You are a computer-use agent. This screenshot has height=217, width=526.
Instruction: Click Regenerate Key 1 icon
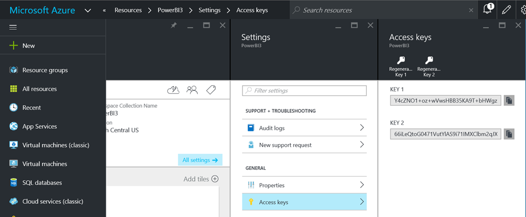tap(401, 61)
